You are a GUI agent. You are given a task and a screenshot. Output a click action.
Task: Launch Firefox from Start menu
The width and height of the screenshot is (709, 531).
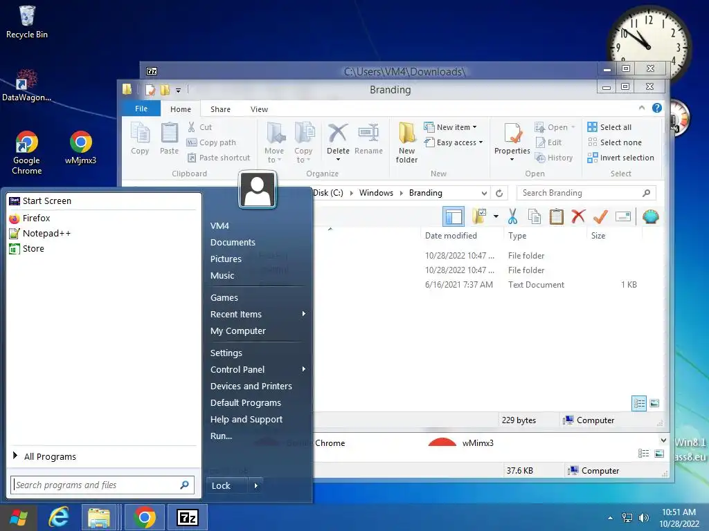pyautogui.click(x=104, y=218)
